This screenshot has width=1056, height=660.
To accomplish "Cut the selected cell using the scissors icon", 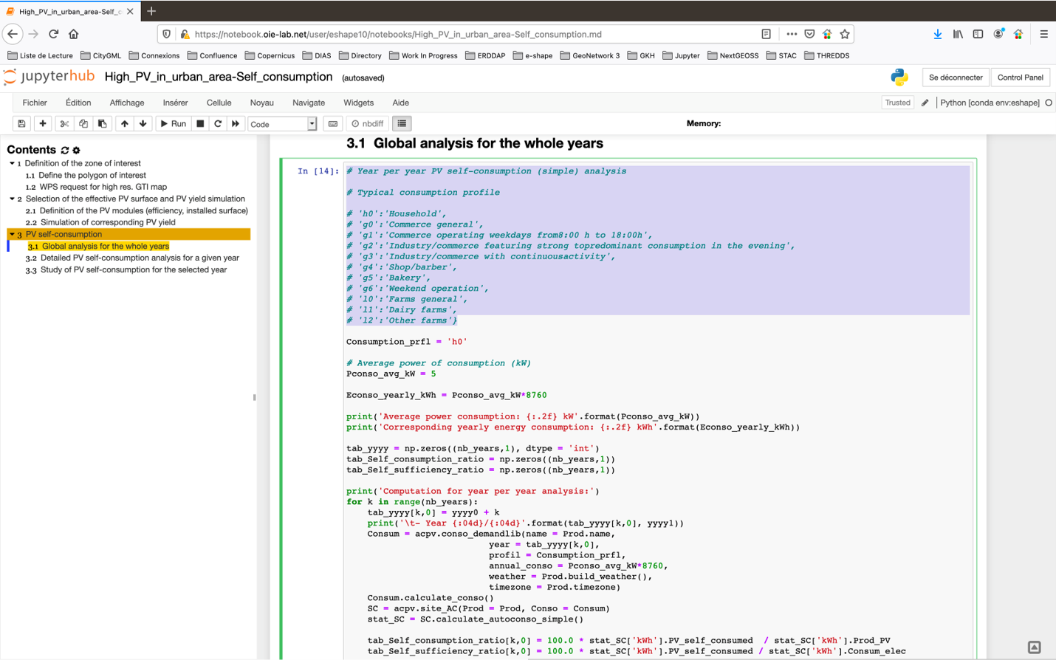I will tap(63, 123).
